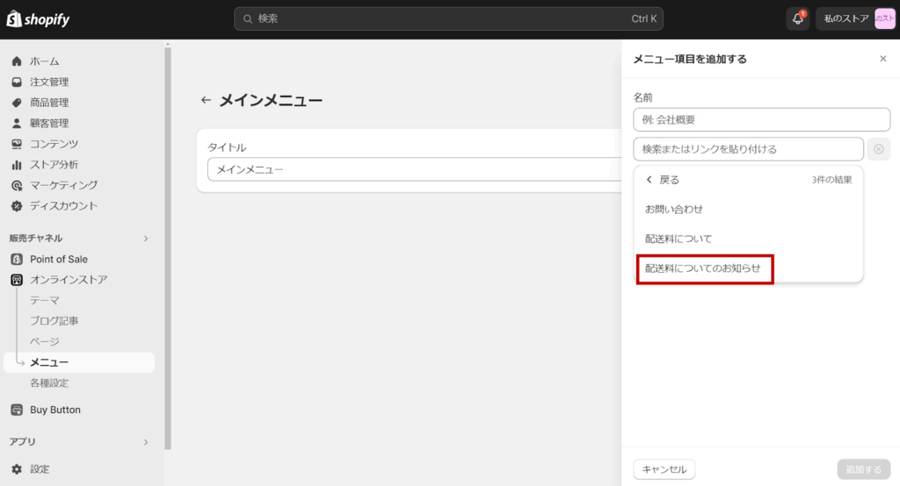Image resolution: width=900 pixels, height=486 pixels.
Task: Expand the アプリ section chevron
Action: click(x=146, y=442)
